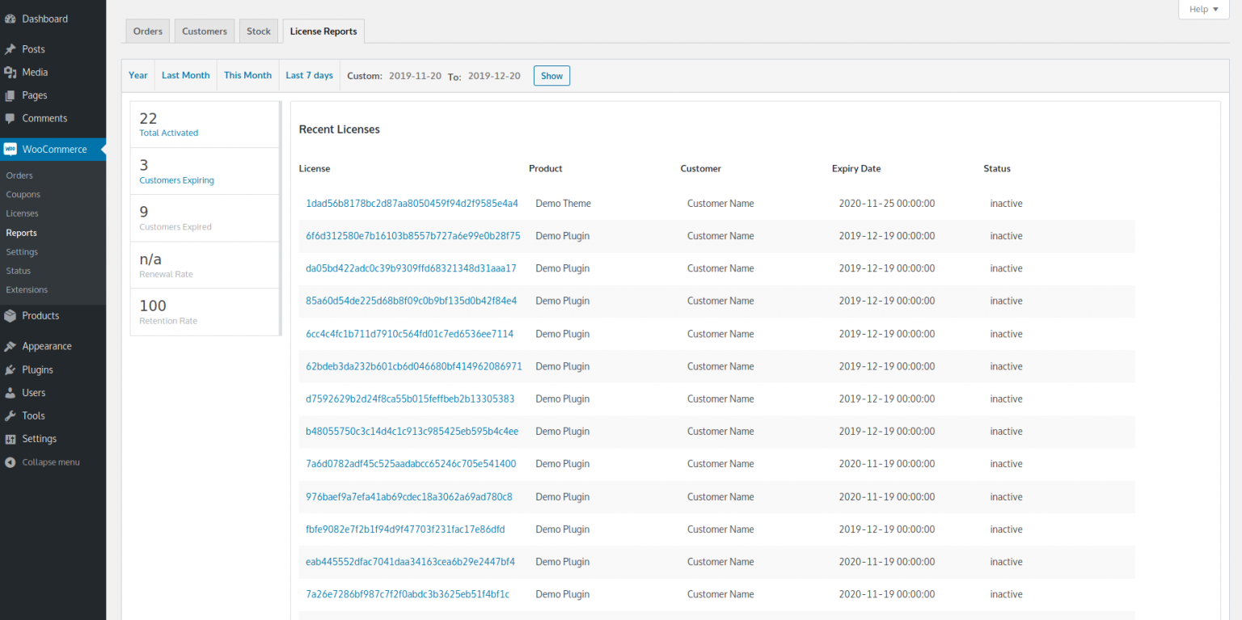Screen dimensions: 1242x620
Task: Open Orders in WooCommerce submenu
Action: coord(19,175)
